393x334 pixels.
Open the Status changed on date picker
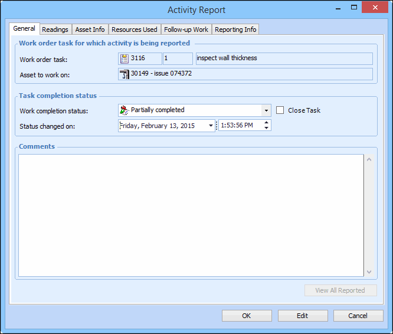point(211,126)
